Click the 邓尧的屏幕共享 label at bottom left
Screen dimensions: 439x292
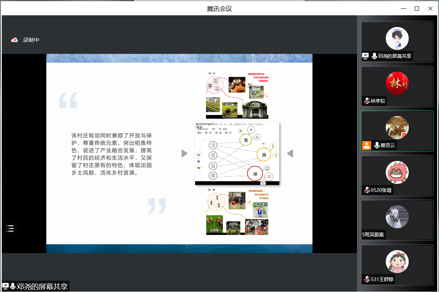[x=42, y=286]
